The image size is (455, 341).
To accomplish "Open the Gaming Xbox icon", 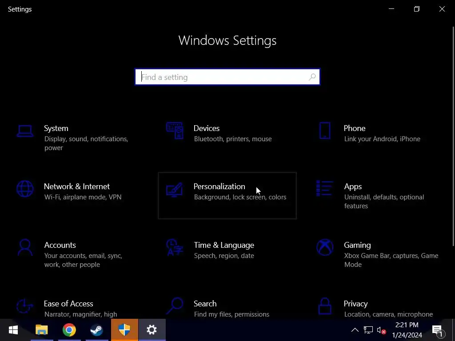I will 325,247.
